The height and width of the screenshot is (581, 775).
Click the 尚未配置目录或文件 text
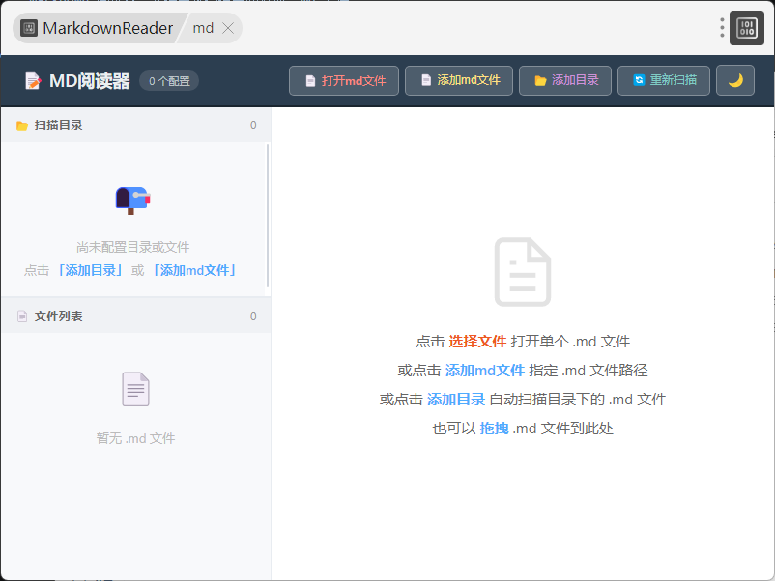(133, 247)
